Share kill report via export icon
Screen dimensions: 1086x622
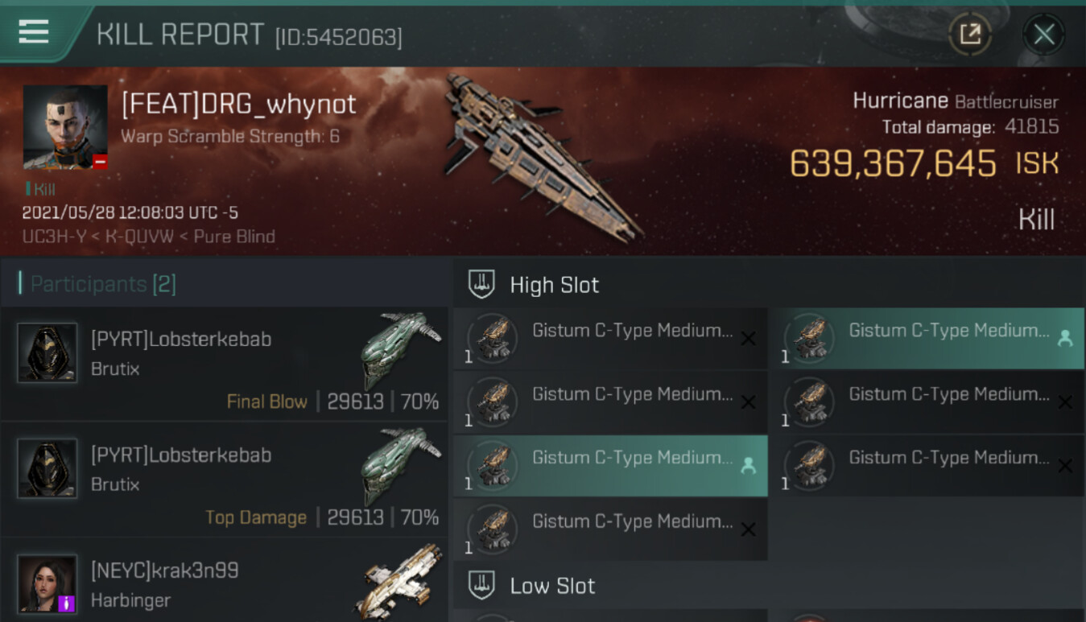(969, 34)
